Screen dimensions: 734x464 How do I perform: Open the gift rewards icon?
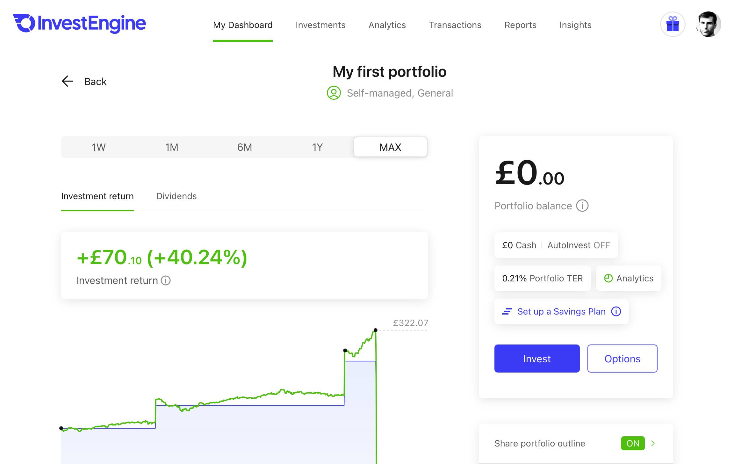[673, 25]
